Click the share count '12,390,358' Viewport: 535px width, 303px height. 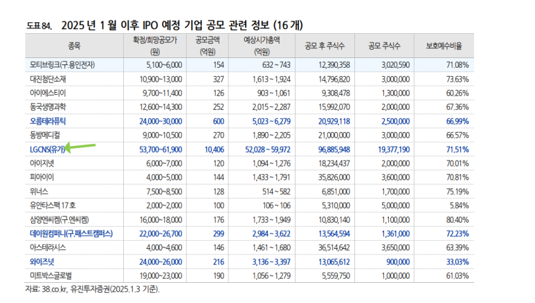click(334, 65)
